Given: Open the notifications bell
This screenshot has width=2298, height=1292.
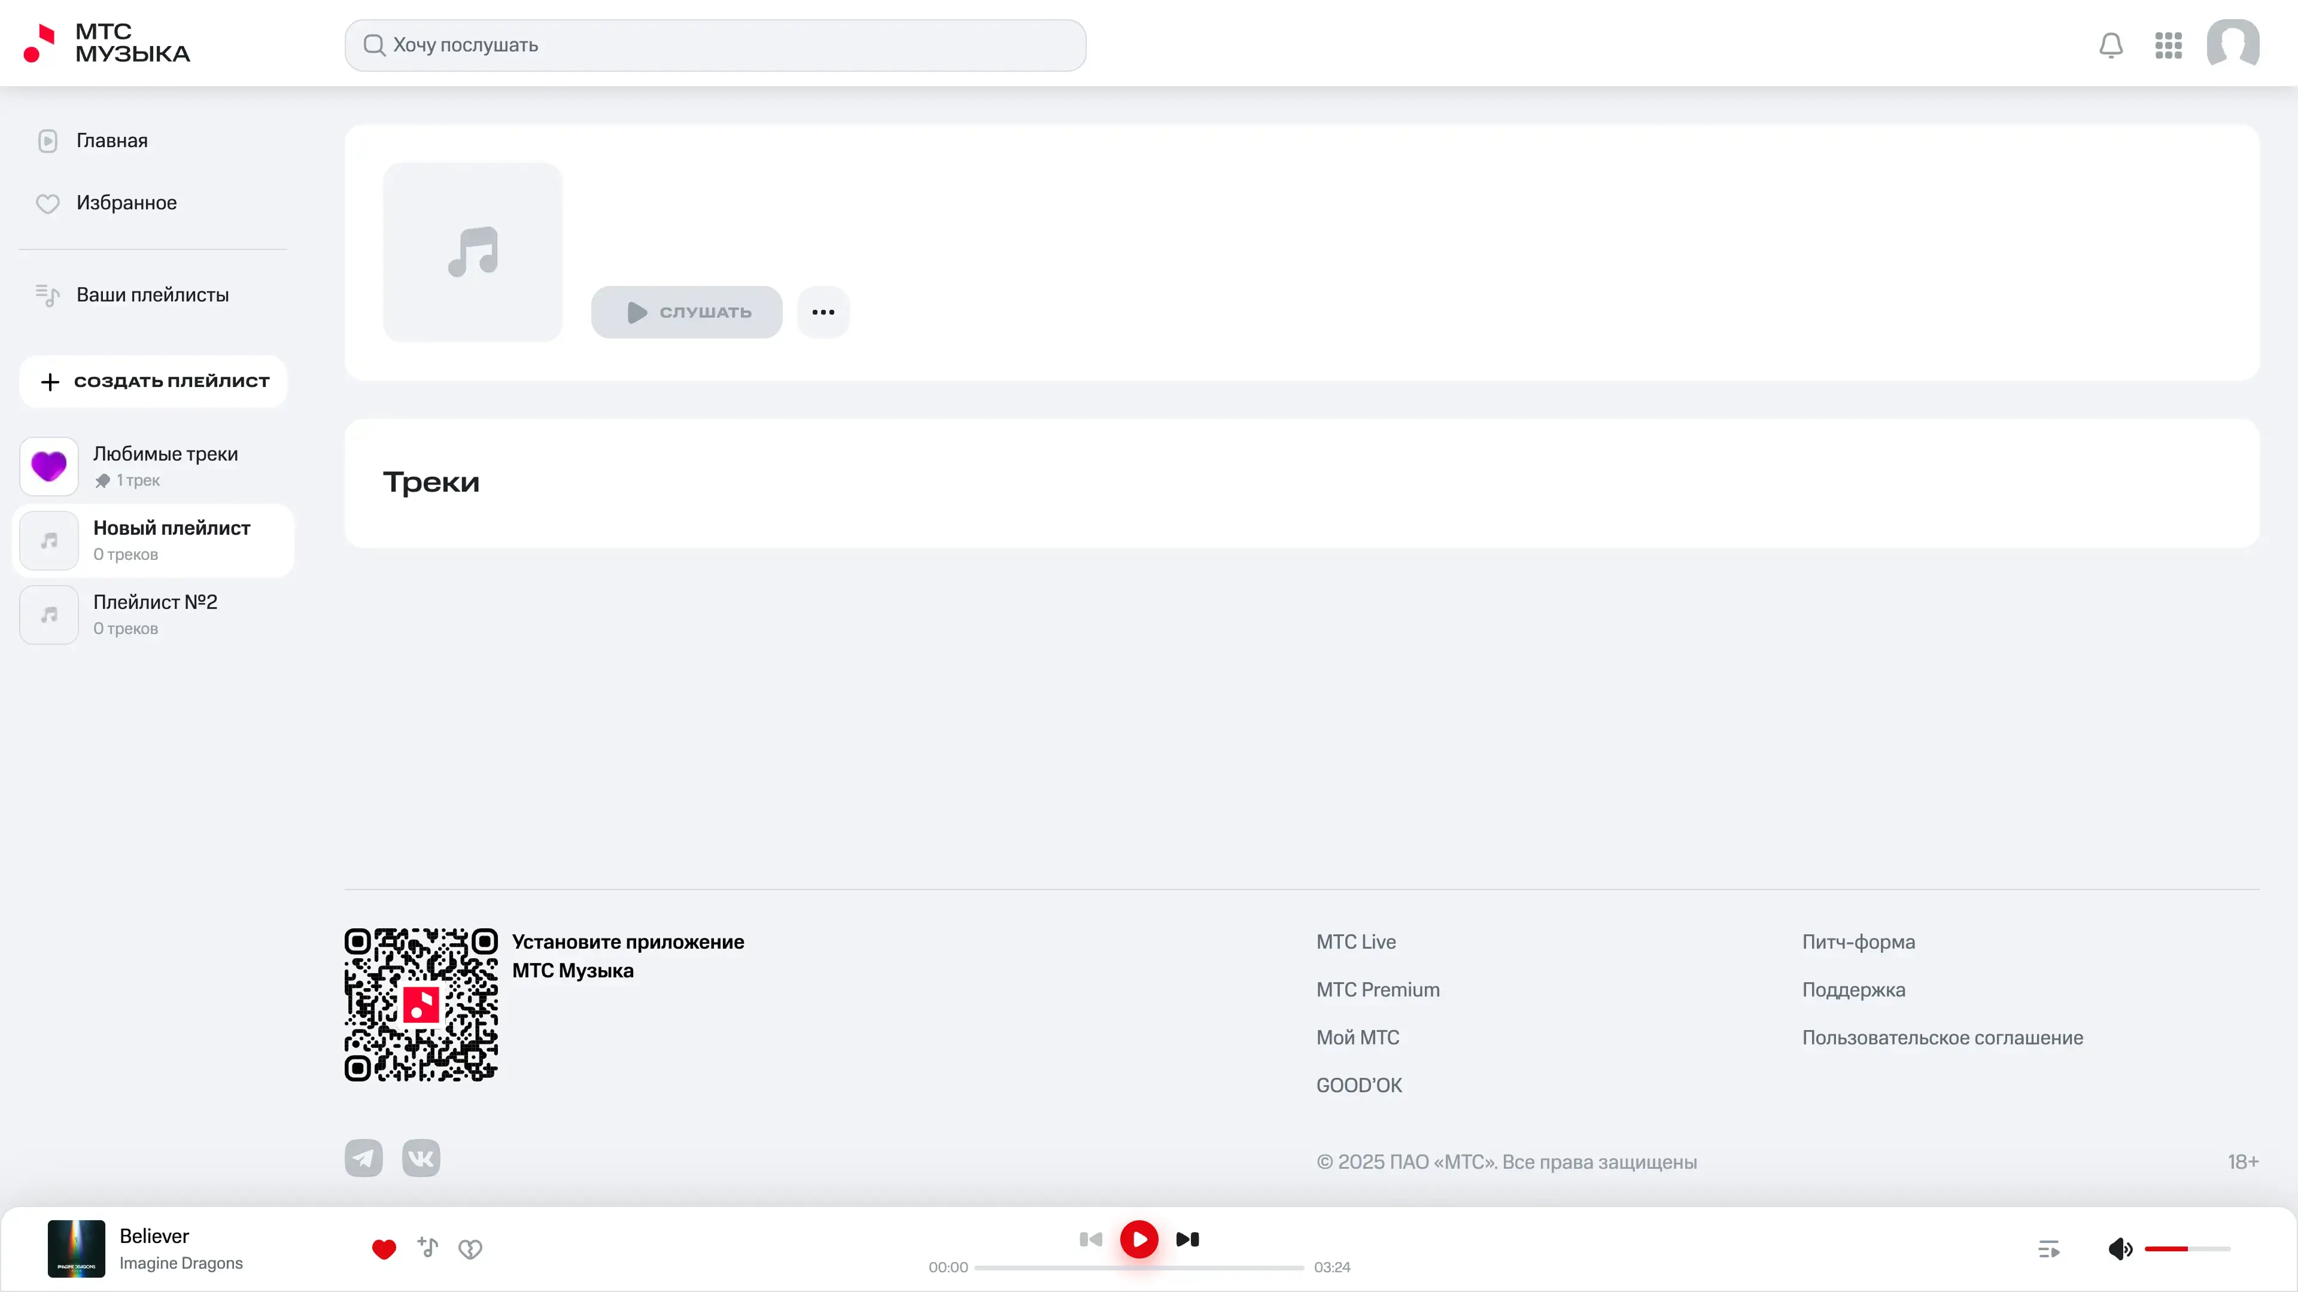Looking at the screenshot, I should [x=2111, y=45].
